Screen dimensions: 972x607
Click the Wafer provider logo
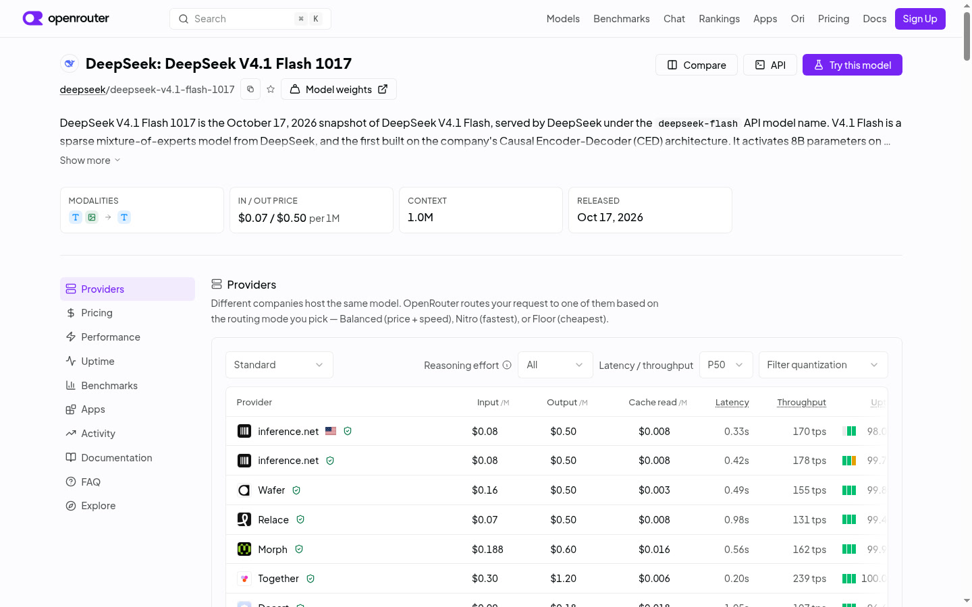(x=244, y=490)
